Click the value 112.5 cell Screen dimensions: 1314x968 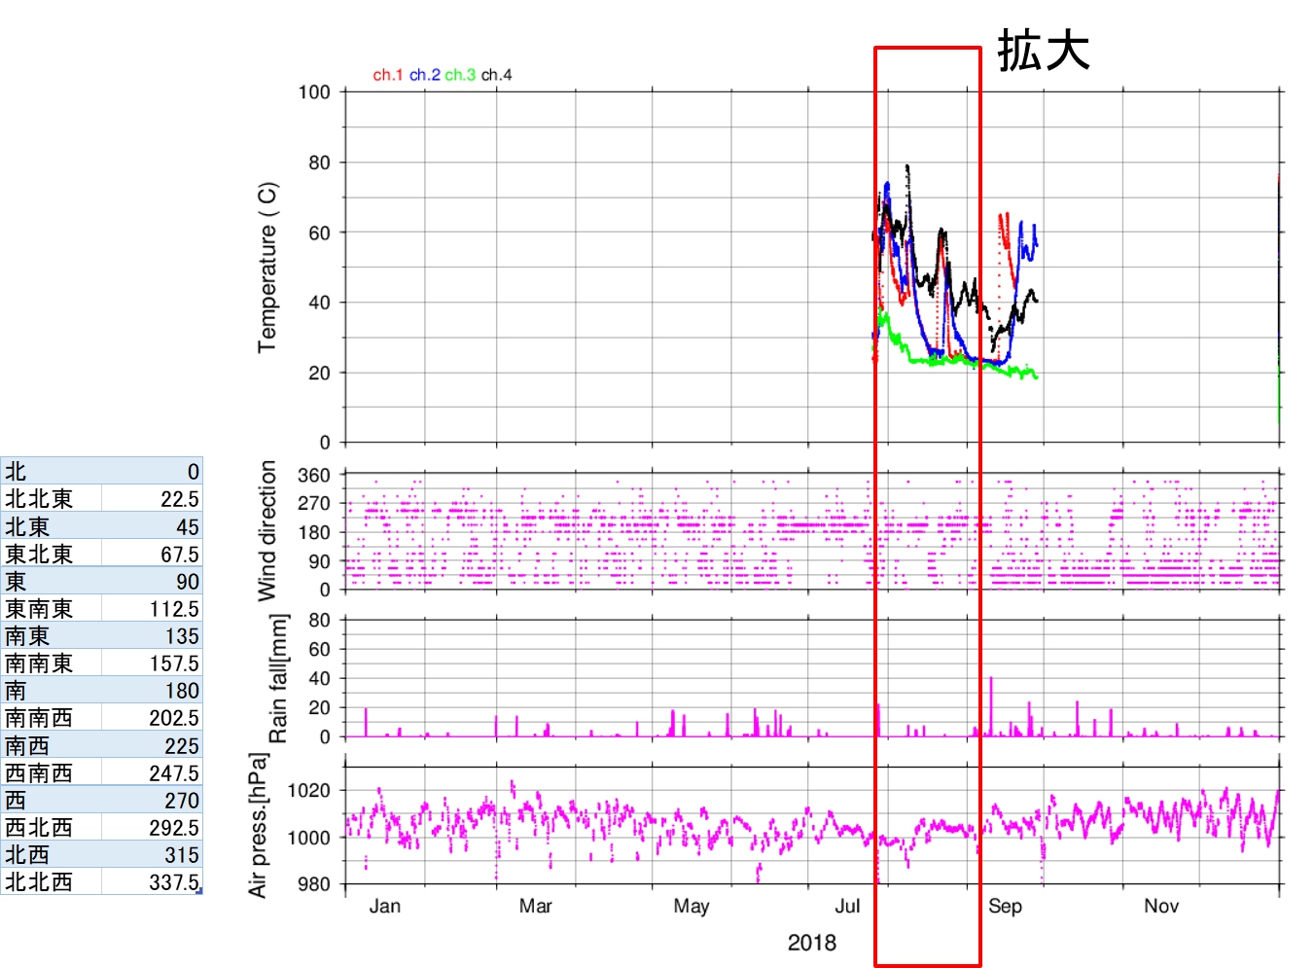click(x=153, y=608)
